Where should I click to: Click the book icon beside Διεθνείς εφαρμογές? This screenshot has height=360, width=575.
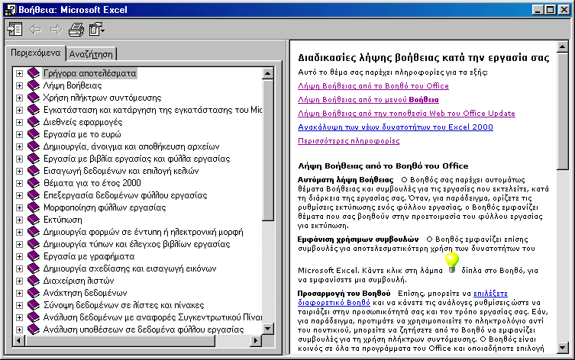(x=34, y=122)
